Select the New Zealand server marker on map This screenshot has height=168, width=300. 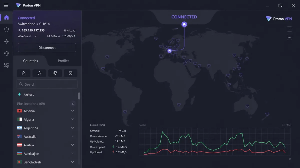pos(267,114)
